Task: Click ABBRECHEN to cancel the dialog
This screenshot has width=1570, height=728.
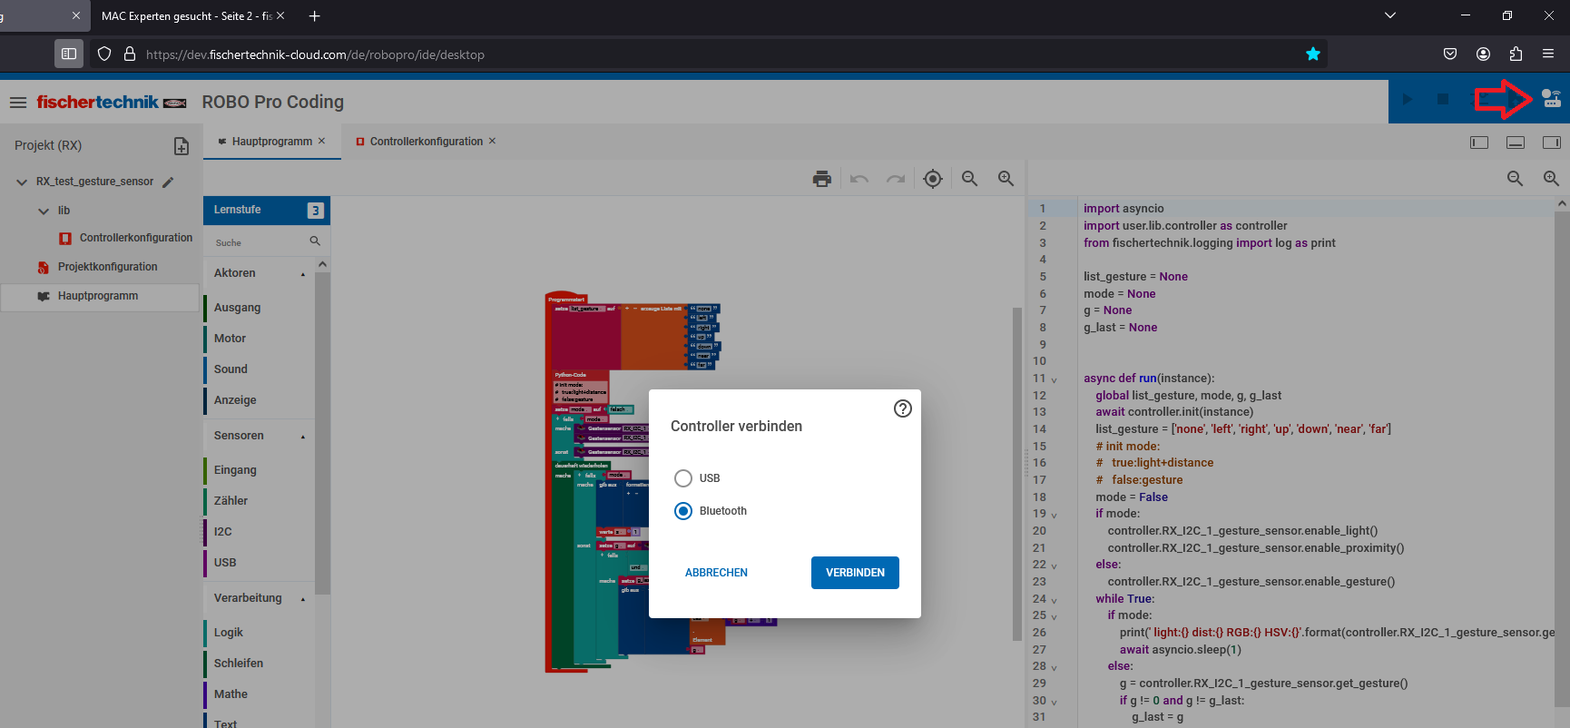Action: [x=716, y=573]
